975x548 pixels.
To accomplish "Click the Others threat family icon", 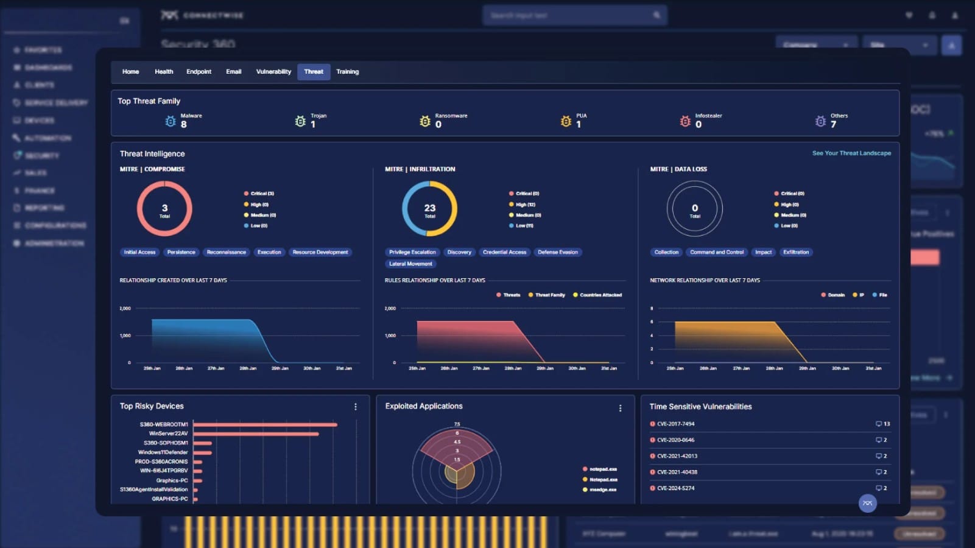I will (x=820, y=122).
